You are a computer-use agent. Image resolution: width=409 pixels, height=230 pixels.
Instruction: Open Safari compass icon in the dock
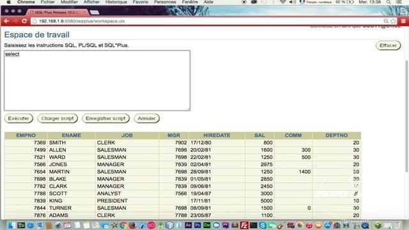(30, 226)
